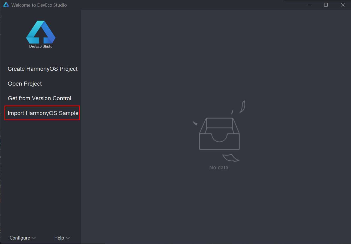The height and width of the screenshot is (244, 351).
Task: Click the DevEco Studio logo
Action: click(41, 34)
